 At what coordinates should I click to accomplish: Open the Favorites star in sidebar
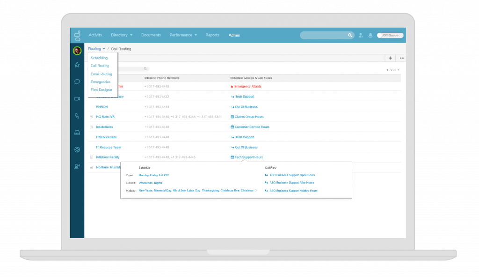click(77, 65)
